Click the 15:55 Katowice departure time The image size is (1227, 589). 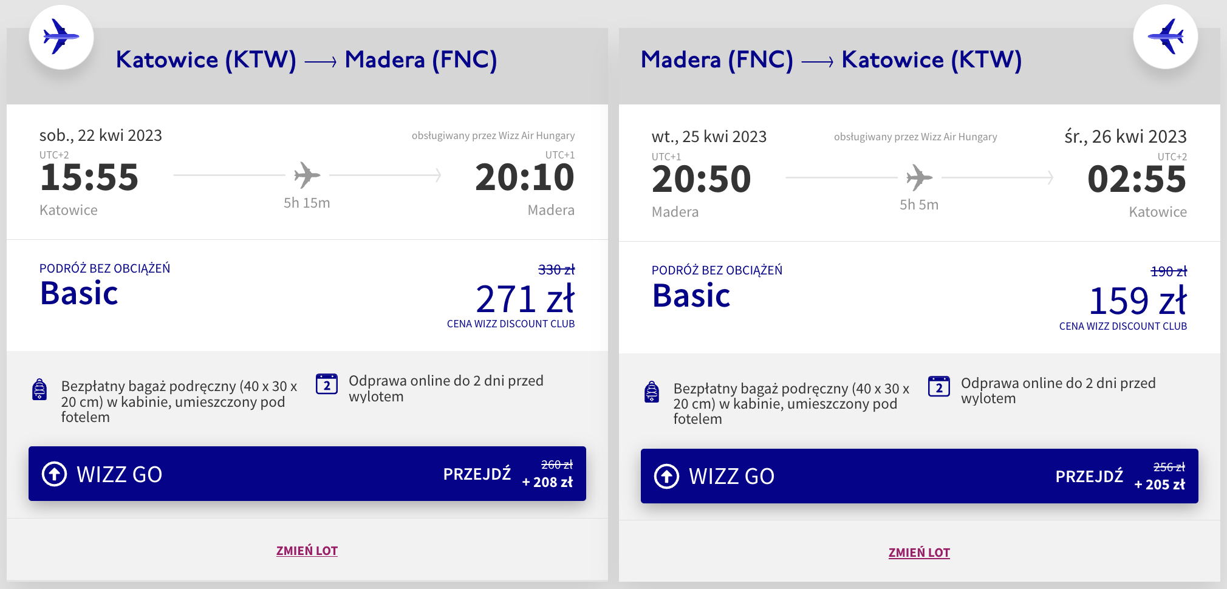[89, 177]
